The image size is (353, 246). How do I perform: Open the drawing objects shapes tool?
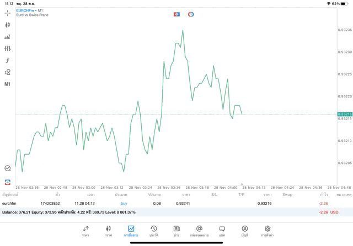pos(8,72)
